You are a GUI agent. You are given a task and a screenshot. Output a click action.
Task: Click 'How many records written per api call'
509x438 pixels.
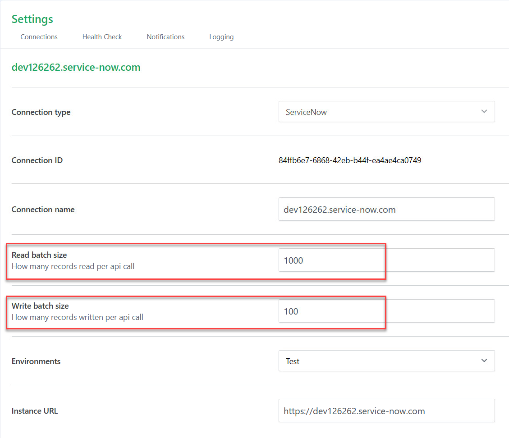pyautogui.click(x=78, y=317)
